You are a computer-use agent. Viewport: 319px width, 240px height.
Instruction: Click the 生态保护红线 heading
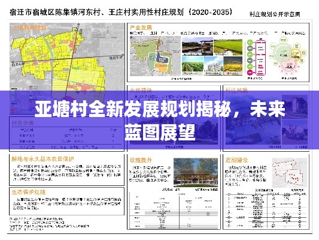[29, 192]
